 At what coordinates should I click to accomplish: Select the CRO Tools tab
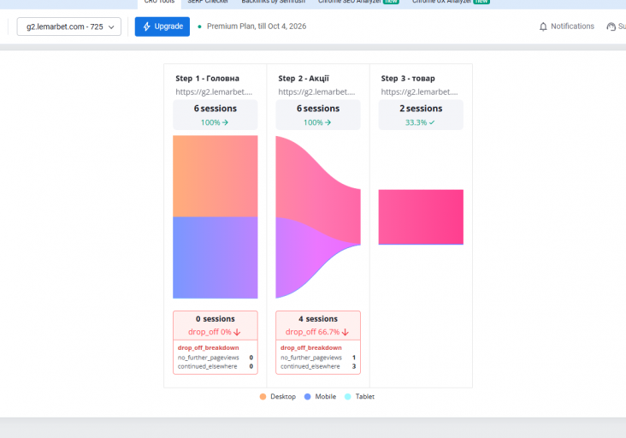click(159, 2)
